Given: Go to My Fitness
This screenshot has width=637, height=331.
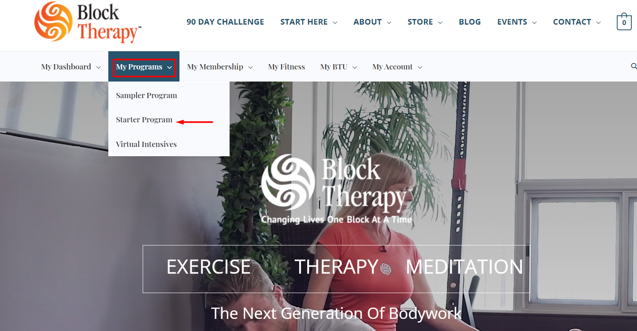Looking at the screenshot, I should (286, 67).
